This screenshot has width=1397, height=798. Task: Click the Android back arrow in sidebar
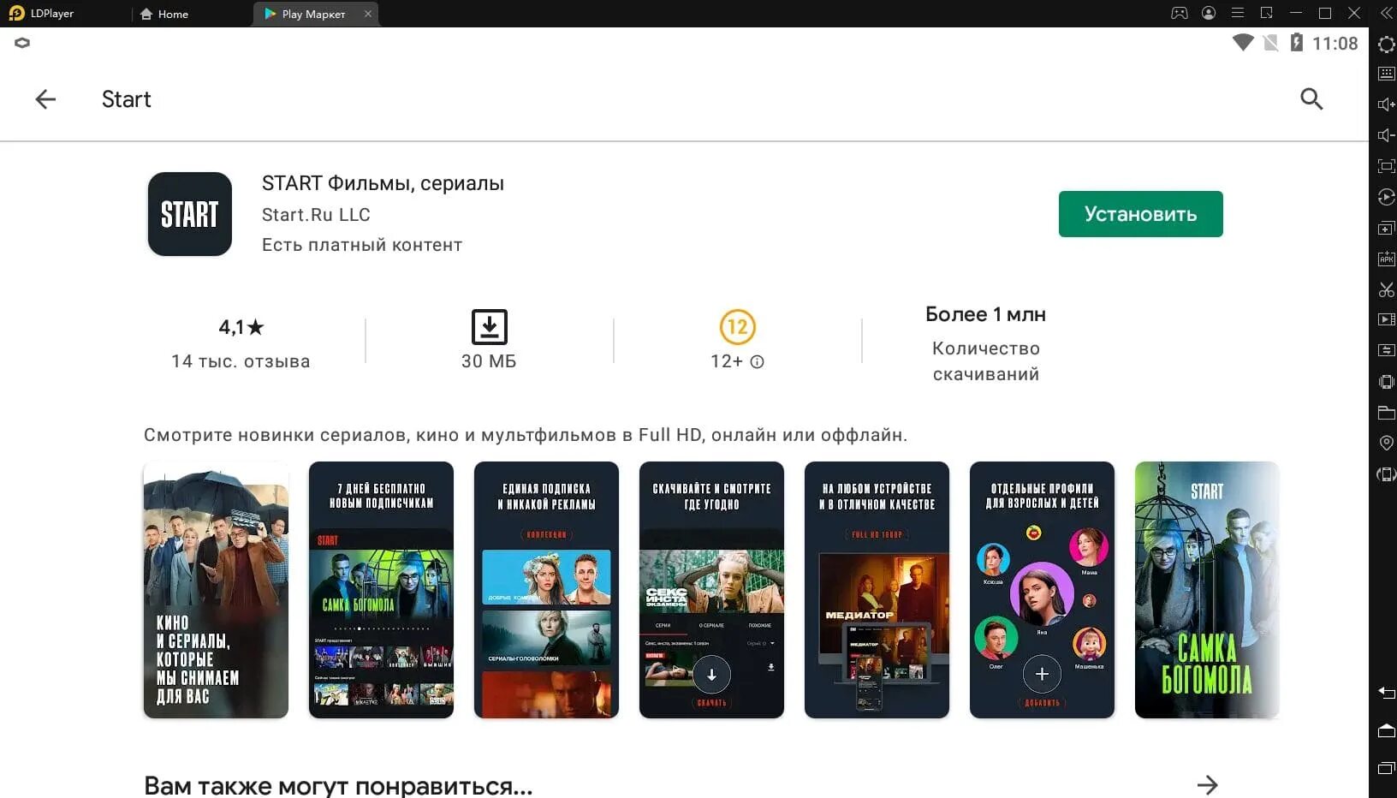coord(1386,693)
